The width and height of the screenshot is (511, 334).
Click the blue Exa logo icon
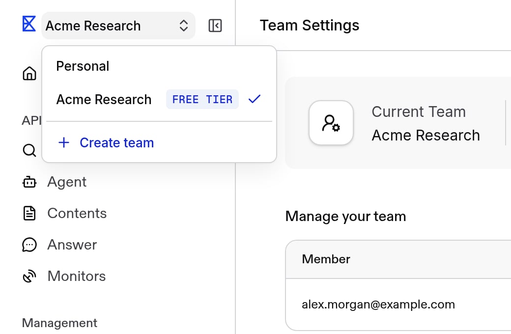coord(29,24)
